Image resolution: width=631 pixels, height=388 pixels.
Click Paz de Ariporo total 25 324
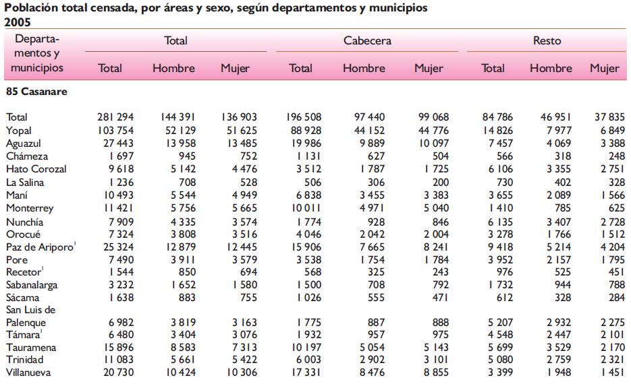point(118,247)
